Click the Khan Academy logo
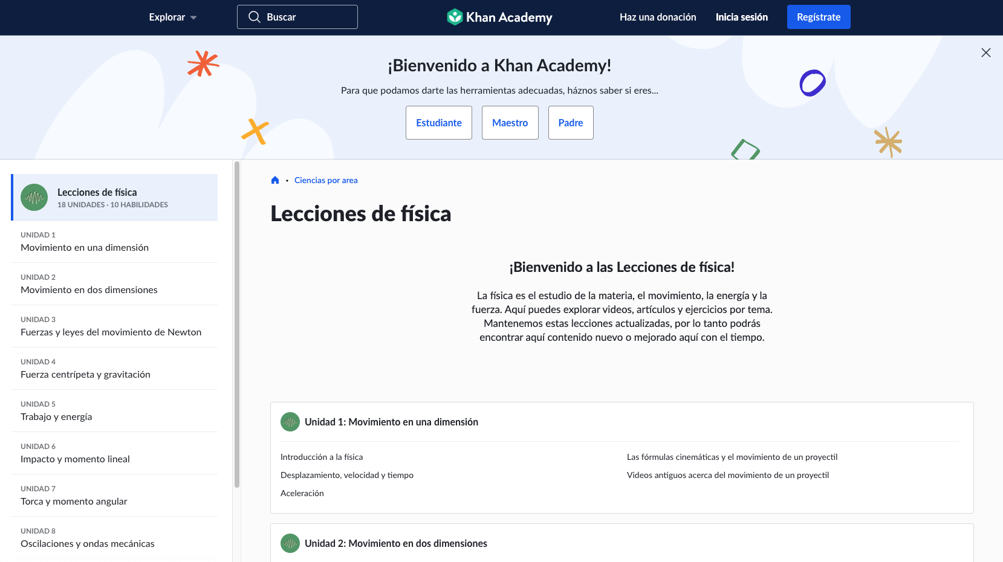This screenshot has width=1003, height=562. point(499,17)
